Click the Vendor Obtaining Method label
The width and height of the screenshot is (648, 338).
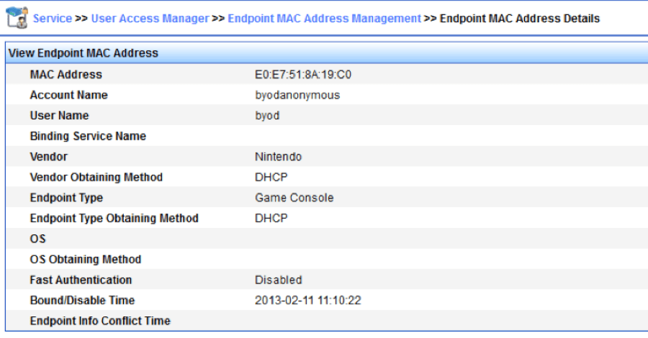point(96,177)
